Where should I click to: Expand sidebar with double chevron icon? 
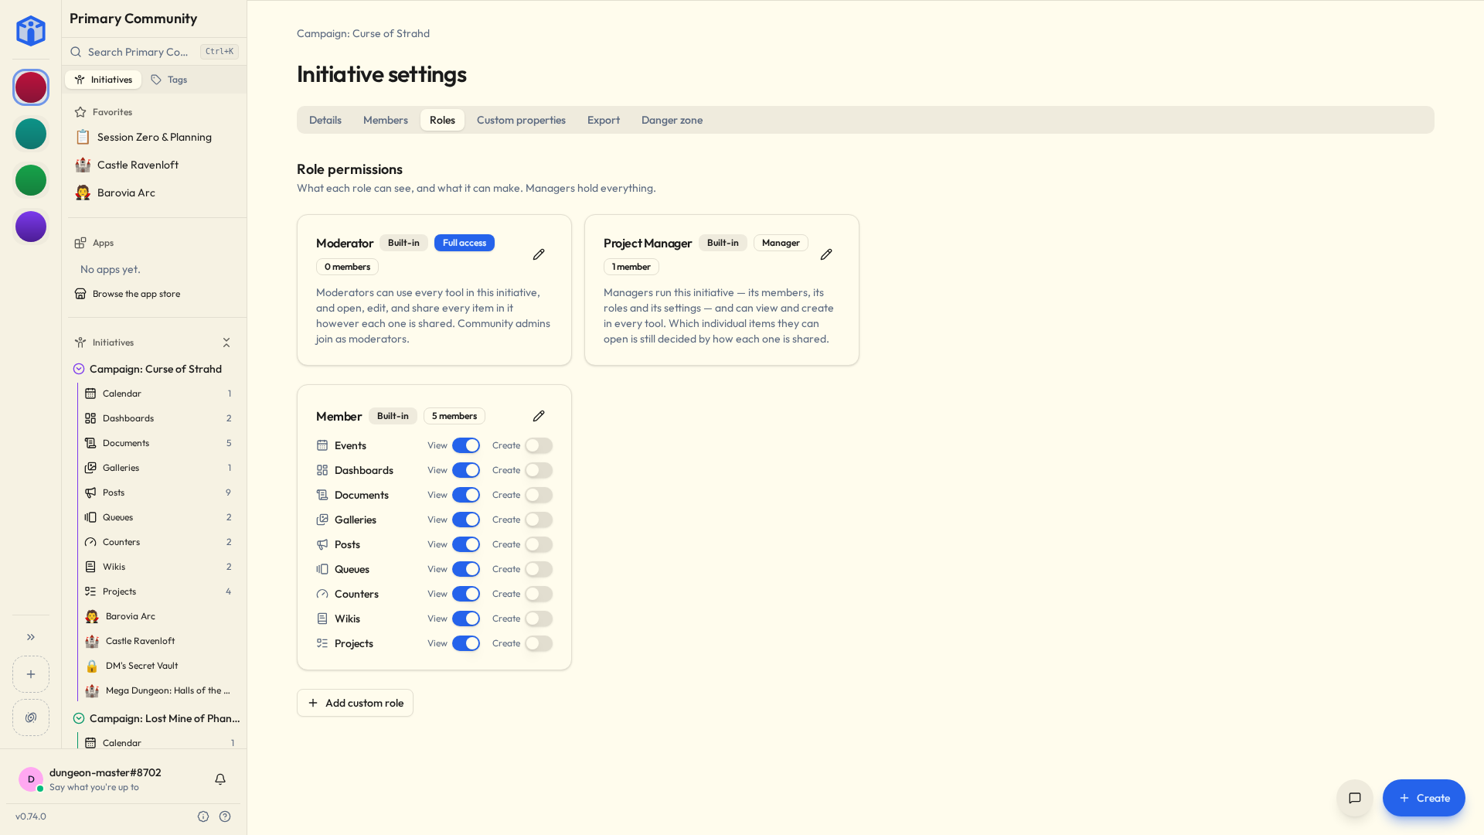coord(31,637)
